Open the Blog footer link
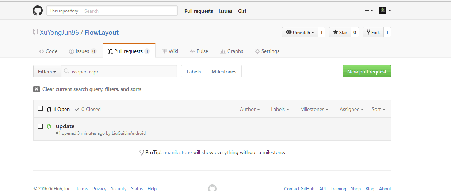 (x=370, y=189)
